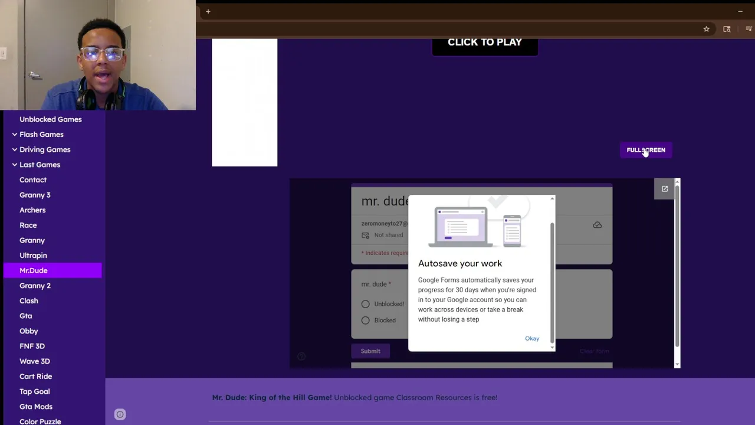Click the Not shared account icon
Viewport: 755px width, 425px height.
tap(365, 235)
